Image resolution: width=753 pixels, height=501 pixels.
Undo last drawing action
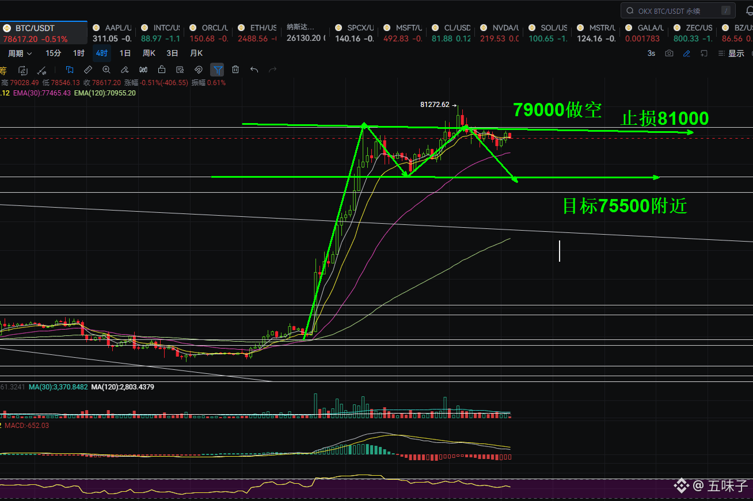pos(254,70)
